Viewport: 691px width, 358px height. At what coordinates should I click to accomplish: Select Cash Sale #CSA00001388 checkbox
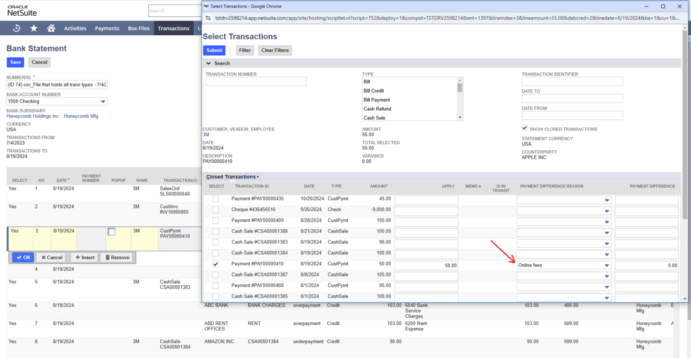click(215, 231)
